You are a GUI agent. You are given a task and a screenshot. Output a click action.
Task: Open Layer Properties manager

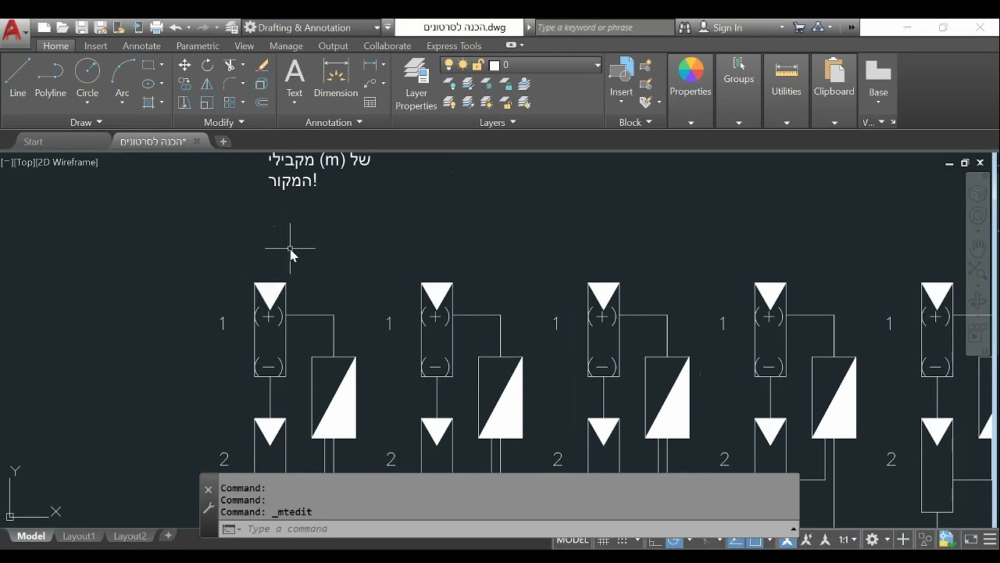pyautogui.click(x=416, y=84)
